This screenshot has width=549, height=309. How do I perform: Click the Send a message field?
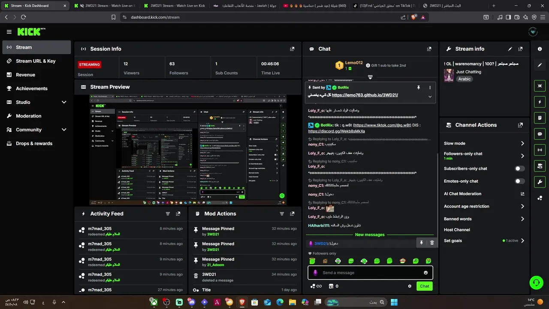click(x=370, y=273)
